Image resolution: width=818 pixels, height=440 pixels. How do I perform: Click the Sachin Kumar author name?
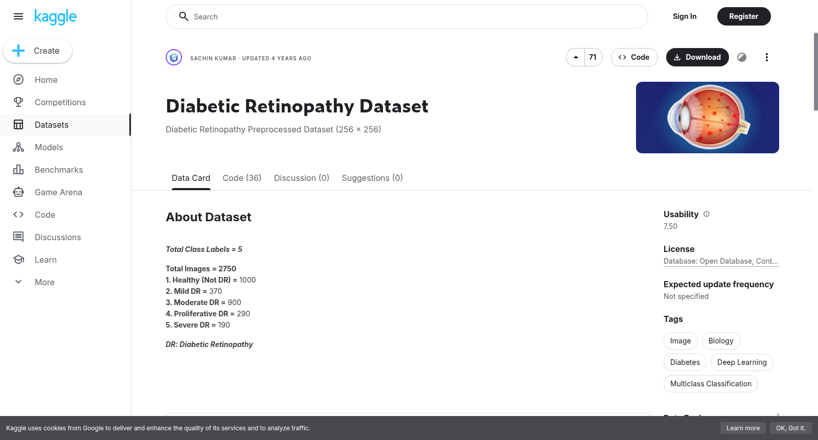pyautogui.click(x=213, y=58)
